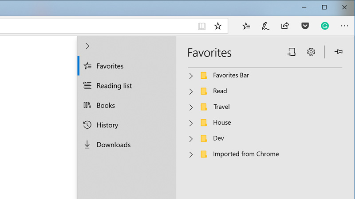The height and width of the screenshot is (199, 355).
Task: Click the Share icon in toolbar
Action: click(x=285, y=26)
